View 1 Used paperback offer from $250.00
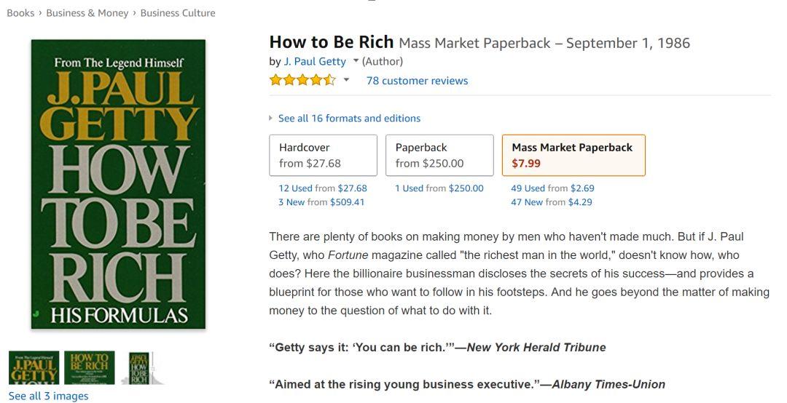787x403 pixels. click(439, 188)
